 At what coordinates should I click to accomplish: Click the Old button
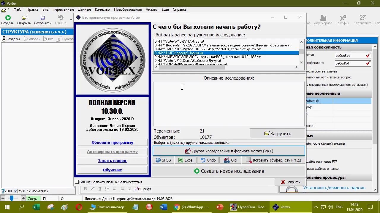pos(230,160)
